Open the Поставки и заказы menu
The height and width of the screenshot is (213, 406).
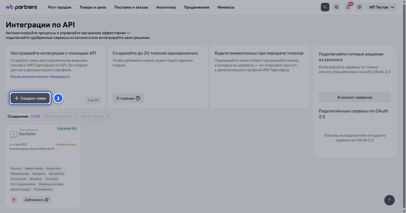point(131,7)
